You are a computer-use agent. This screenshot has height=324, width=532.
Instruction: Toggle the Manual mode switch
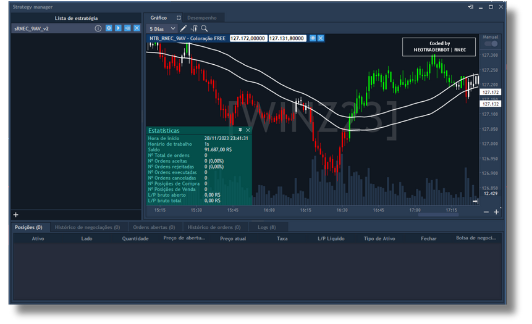[x=491, y=44]
